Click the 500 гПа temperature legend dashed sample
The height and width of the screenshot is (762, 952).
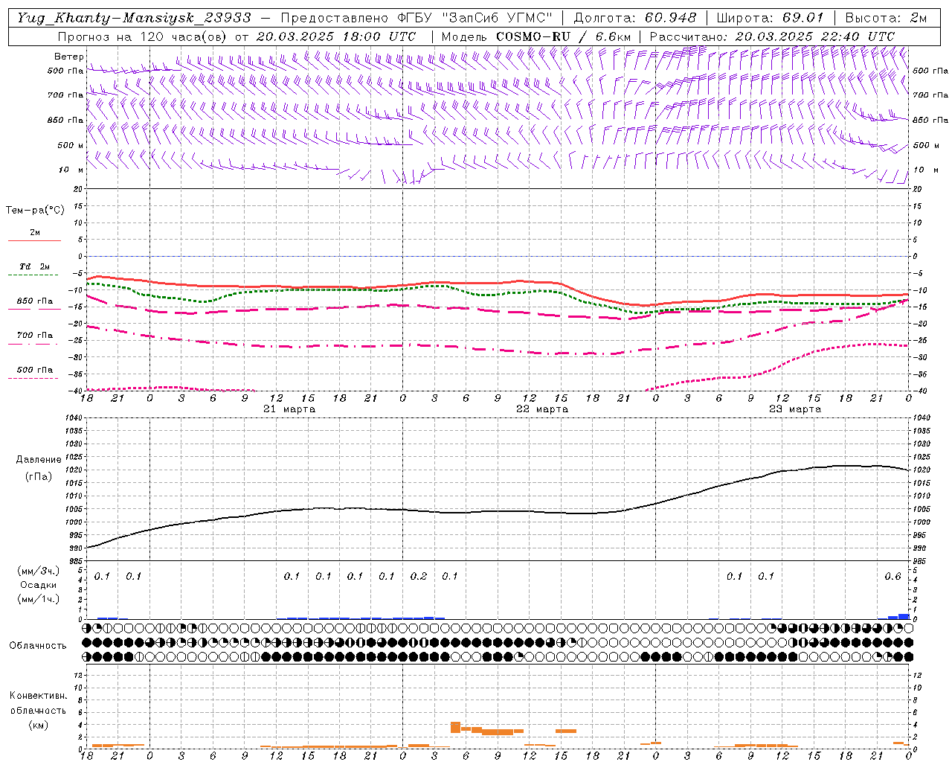(x=33, y=378)
